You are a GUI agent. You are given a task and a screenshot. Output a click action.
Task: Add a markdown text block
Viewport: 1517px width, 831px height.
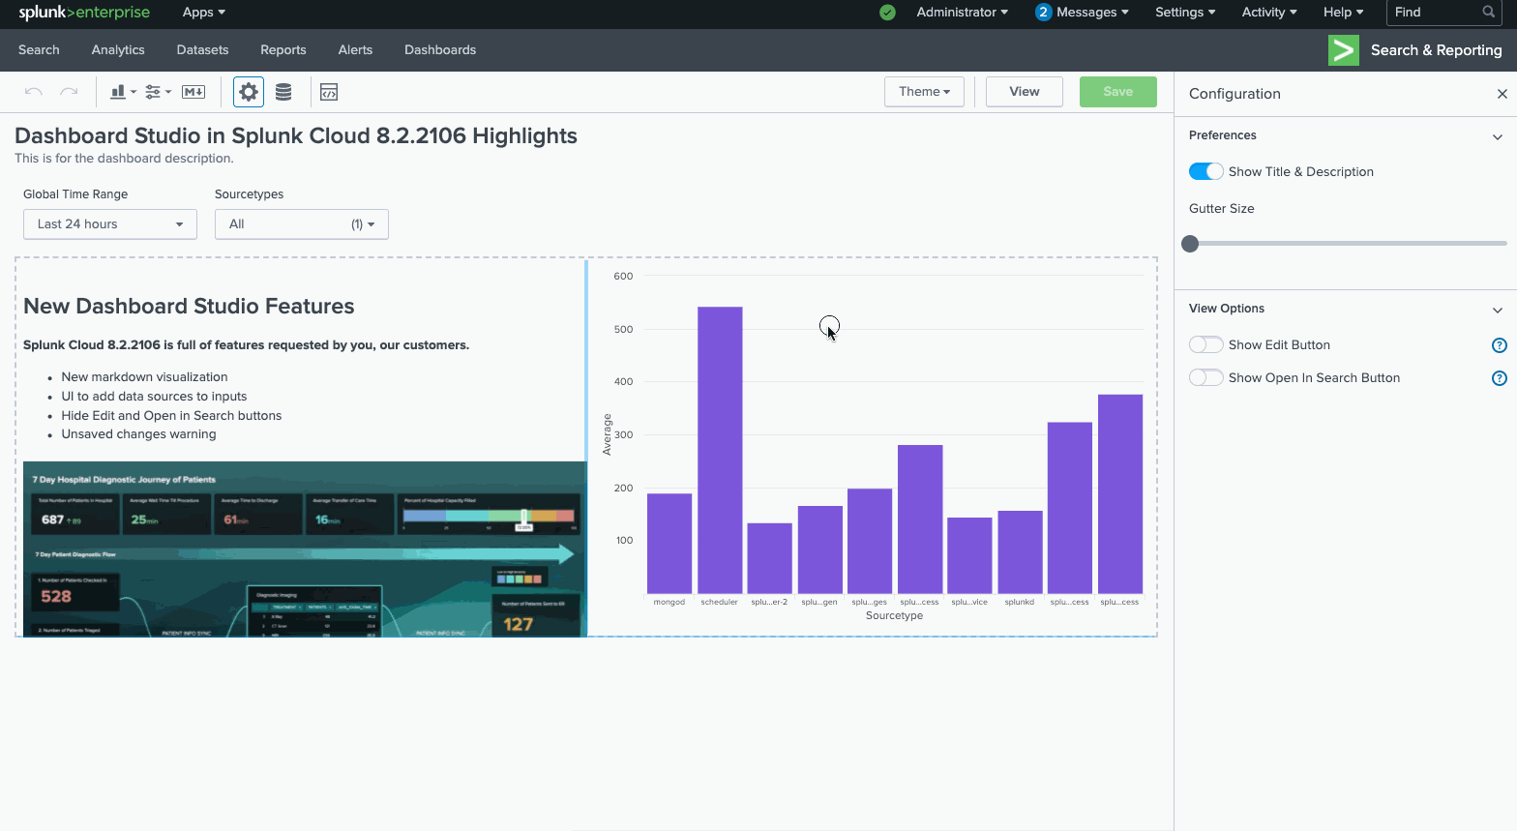[x=193, y=92]
